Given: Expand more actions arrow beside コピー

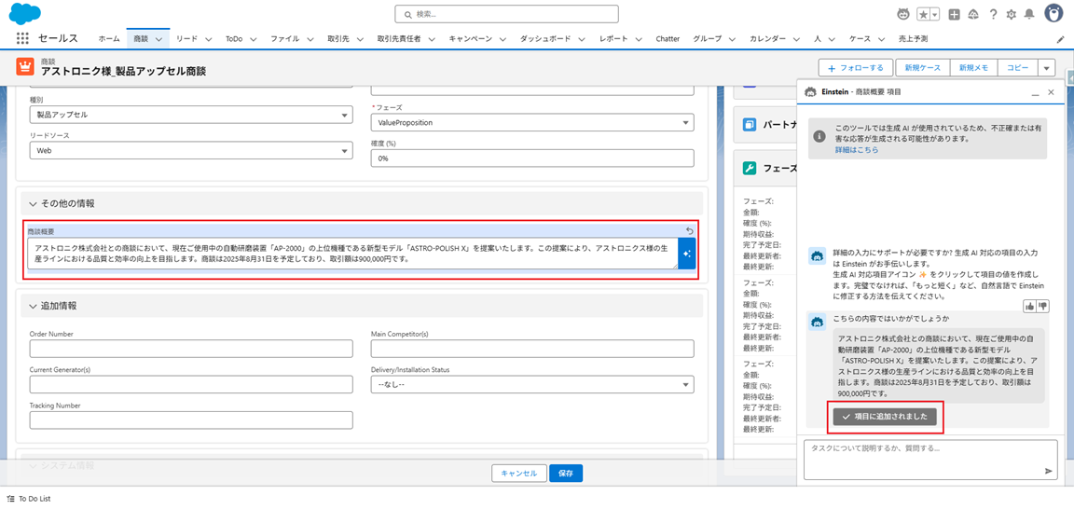Looking at the screenshot, I should point(1047,68).
